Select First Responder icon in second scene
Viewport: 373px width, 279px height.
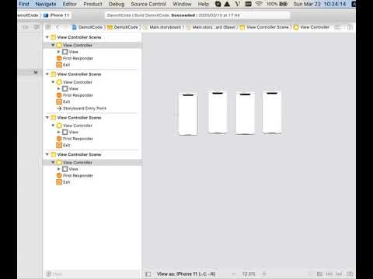click(59, 95)
